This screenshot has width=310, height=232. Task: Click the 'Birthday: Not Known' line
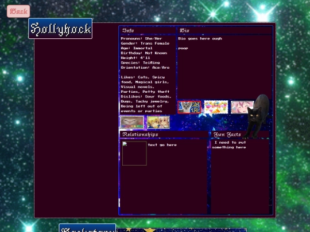[x=144, y=53]
